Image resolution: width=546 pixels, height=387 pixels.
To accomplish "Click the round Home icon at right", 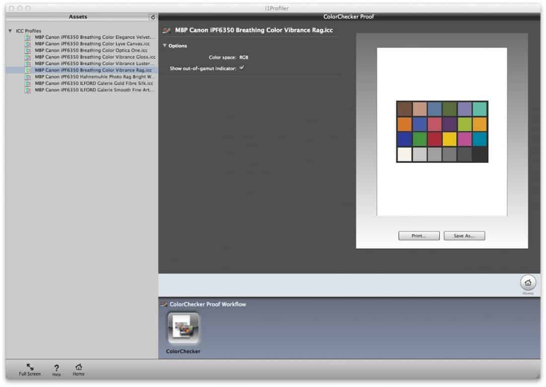I will (x=528, y=283).
